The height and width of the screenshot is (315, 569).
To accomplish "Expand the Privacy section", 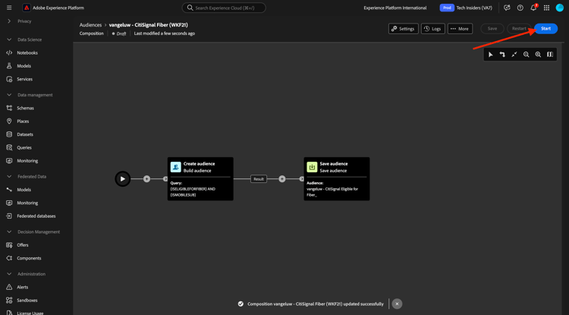I will coord(9,21).
